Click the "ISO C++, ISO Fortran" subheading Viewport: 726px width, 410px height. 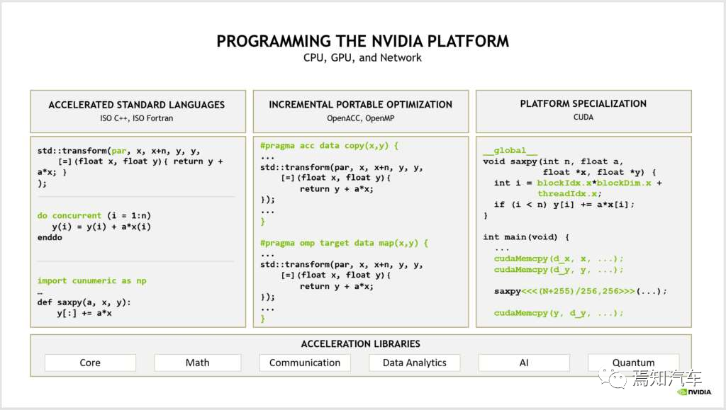click(137, 118)
